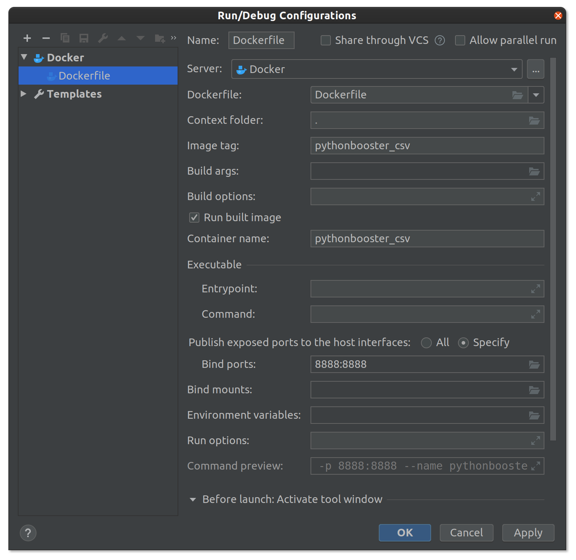The width and height of the screenshot is (576, 560).
Task: Copy the selected configuration
Action: 65,38
